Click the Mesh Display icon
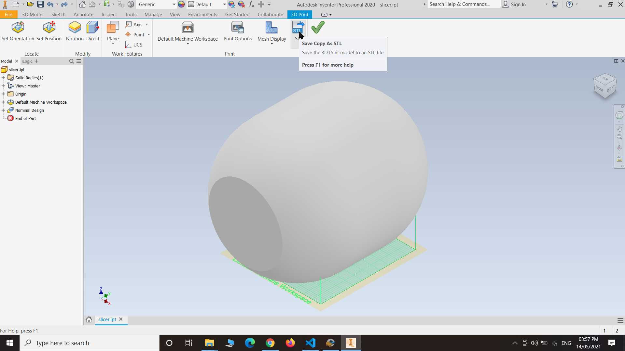The width and height of the screenshot is (625, 351). (x=271, y=28)
